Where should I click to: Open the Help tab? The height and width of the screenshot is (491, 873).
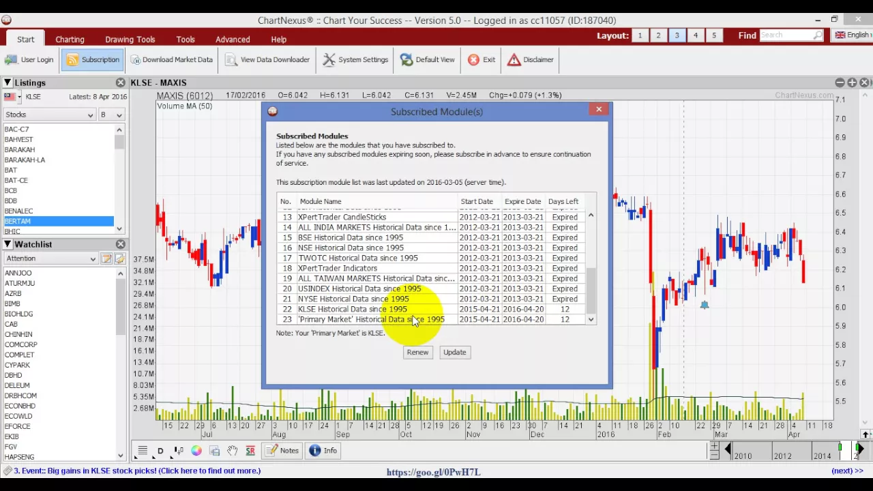pyautogui.click(x=278, y=40)
